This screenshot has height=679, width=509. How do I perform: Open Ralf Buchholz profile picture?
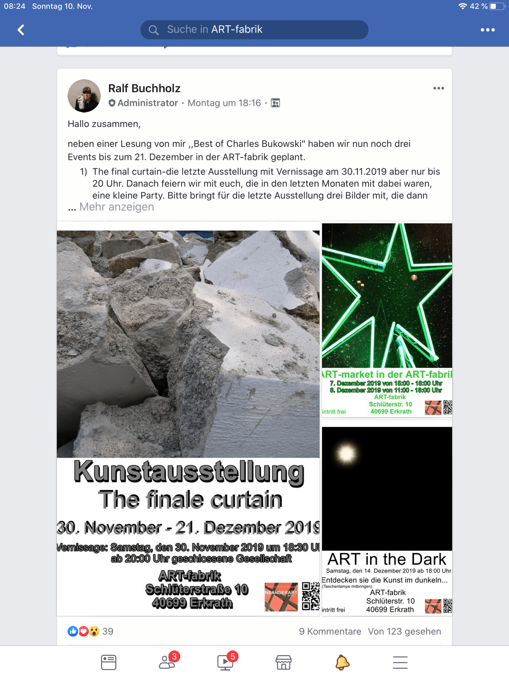(x=84, y=96)
